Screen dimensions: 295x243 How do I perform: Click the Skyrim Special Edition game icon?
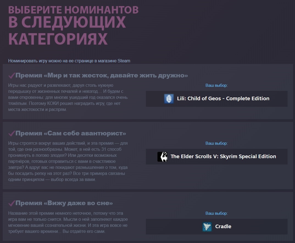[x=162, y=157]
